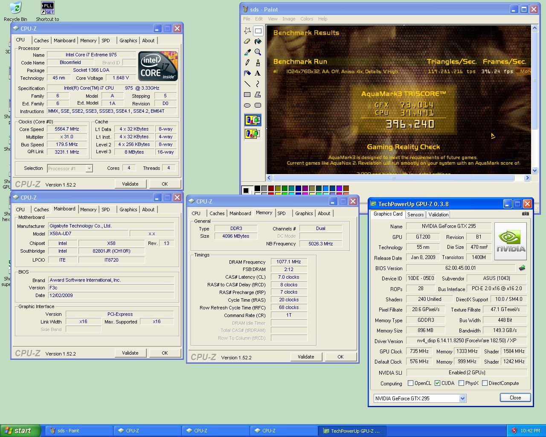Select the Curve tool in Paint
This screenshot has height=437, width=546.
[258, 84]
